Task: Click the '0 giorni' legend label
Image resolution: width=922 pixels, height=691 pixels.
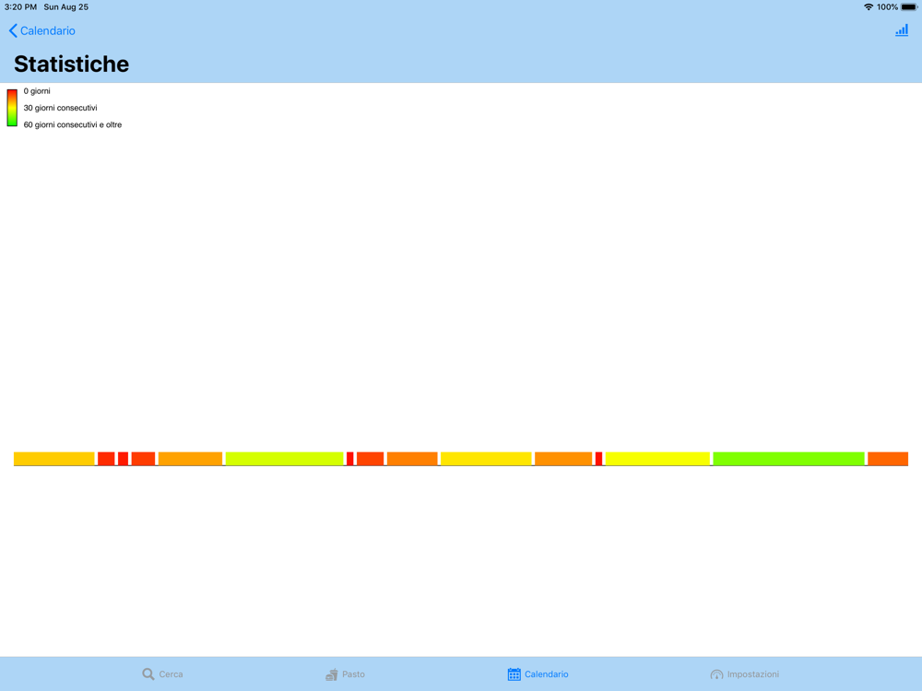Action: click(37, 91)
